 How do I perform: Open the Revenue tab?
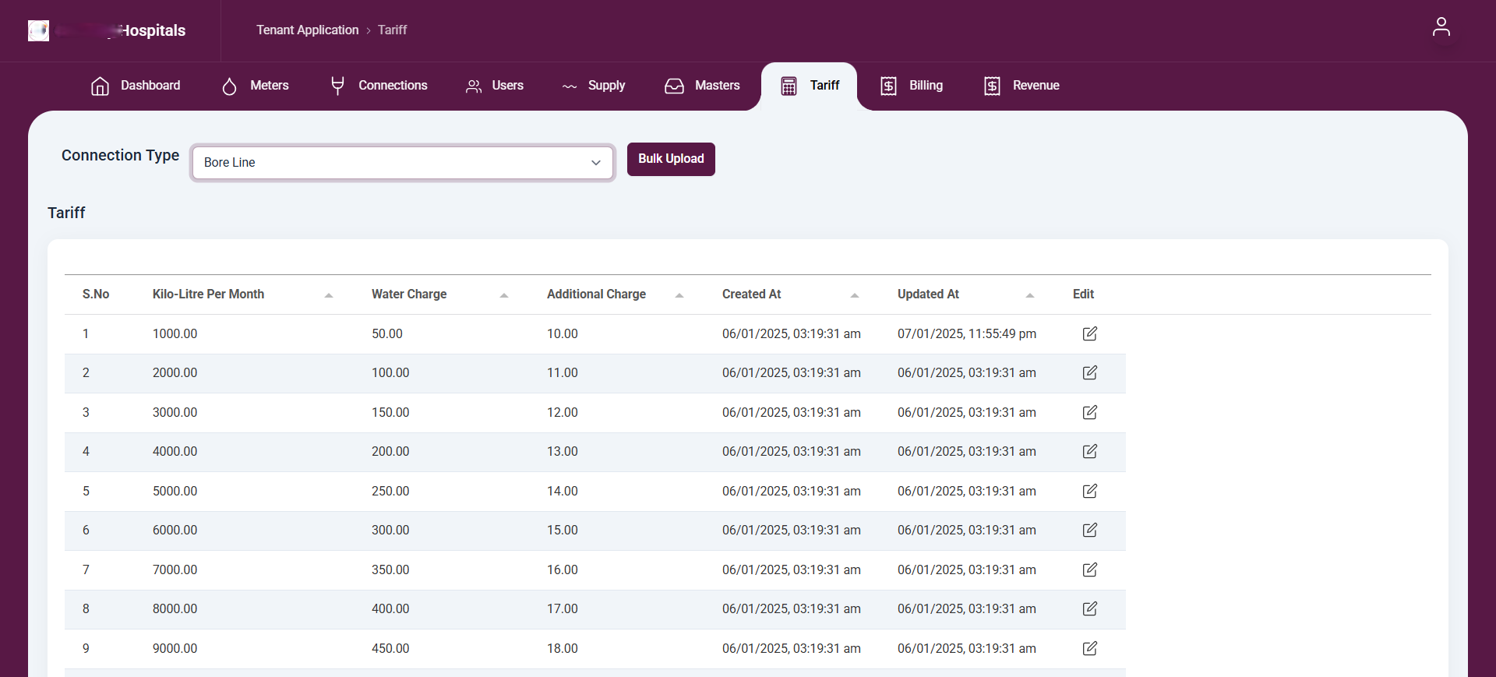tap(1021, 86)
